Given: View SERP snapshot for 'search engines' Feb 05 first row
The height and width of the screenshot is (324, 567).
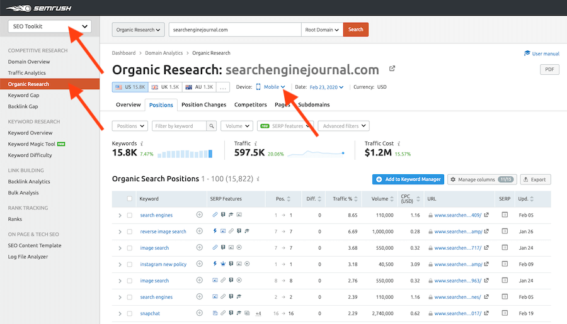Looking at the screenshot, I should click(x=505, y=215).
